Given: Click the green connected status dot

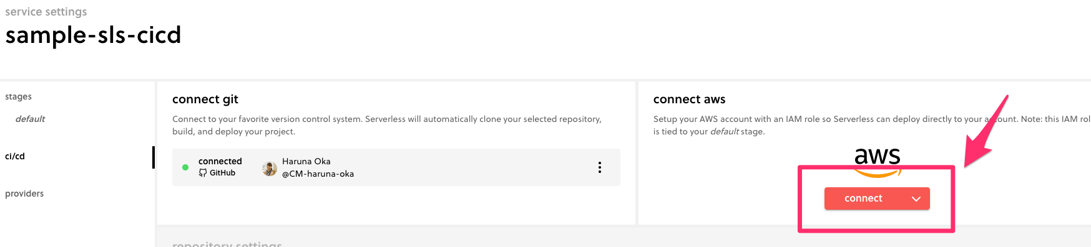Looking at the screenshot, I should pos(185,167).
